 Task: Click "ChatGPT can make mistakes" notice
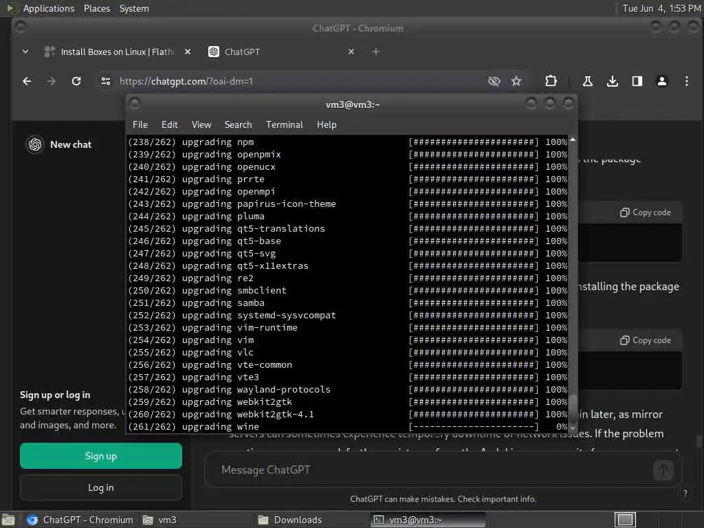click(443, 499)
